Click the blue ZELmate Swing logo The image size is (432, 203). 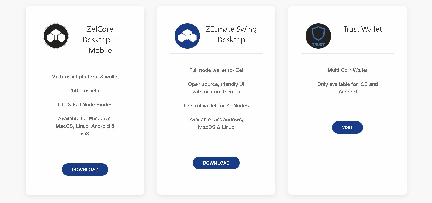pos(187,36)
